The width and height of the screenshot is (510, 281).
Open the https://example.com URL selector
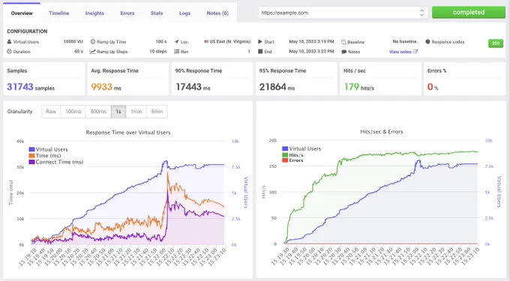click(x=343, y=13)
